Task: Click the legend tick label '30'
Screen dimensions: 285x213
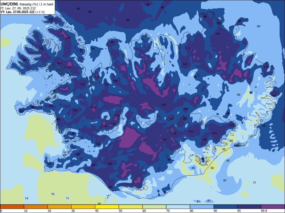Action: 73,211
